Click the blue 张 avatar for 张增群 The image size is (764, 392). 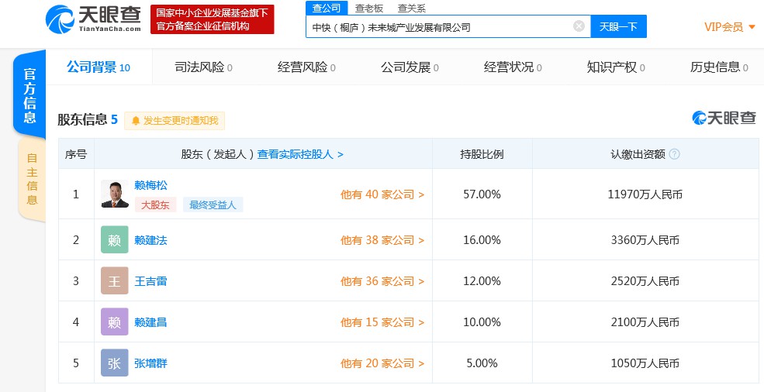(x=115, y=363)
